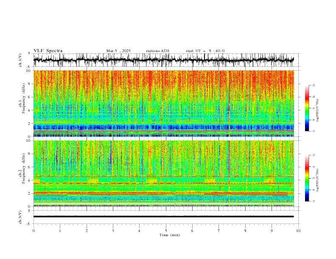Screen dimensions: 336x259
Task: Click the ch.3 flat waveform trace
Action: click(163, 217)
